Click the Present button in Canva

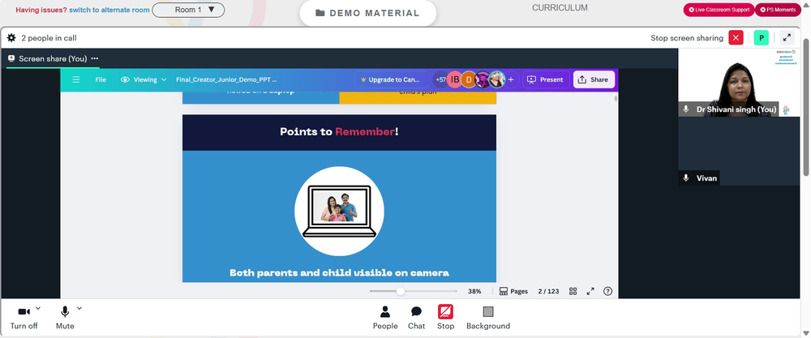click(x=546, y=79)
